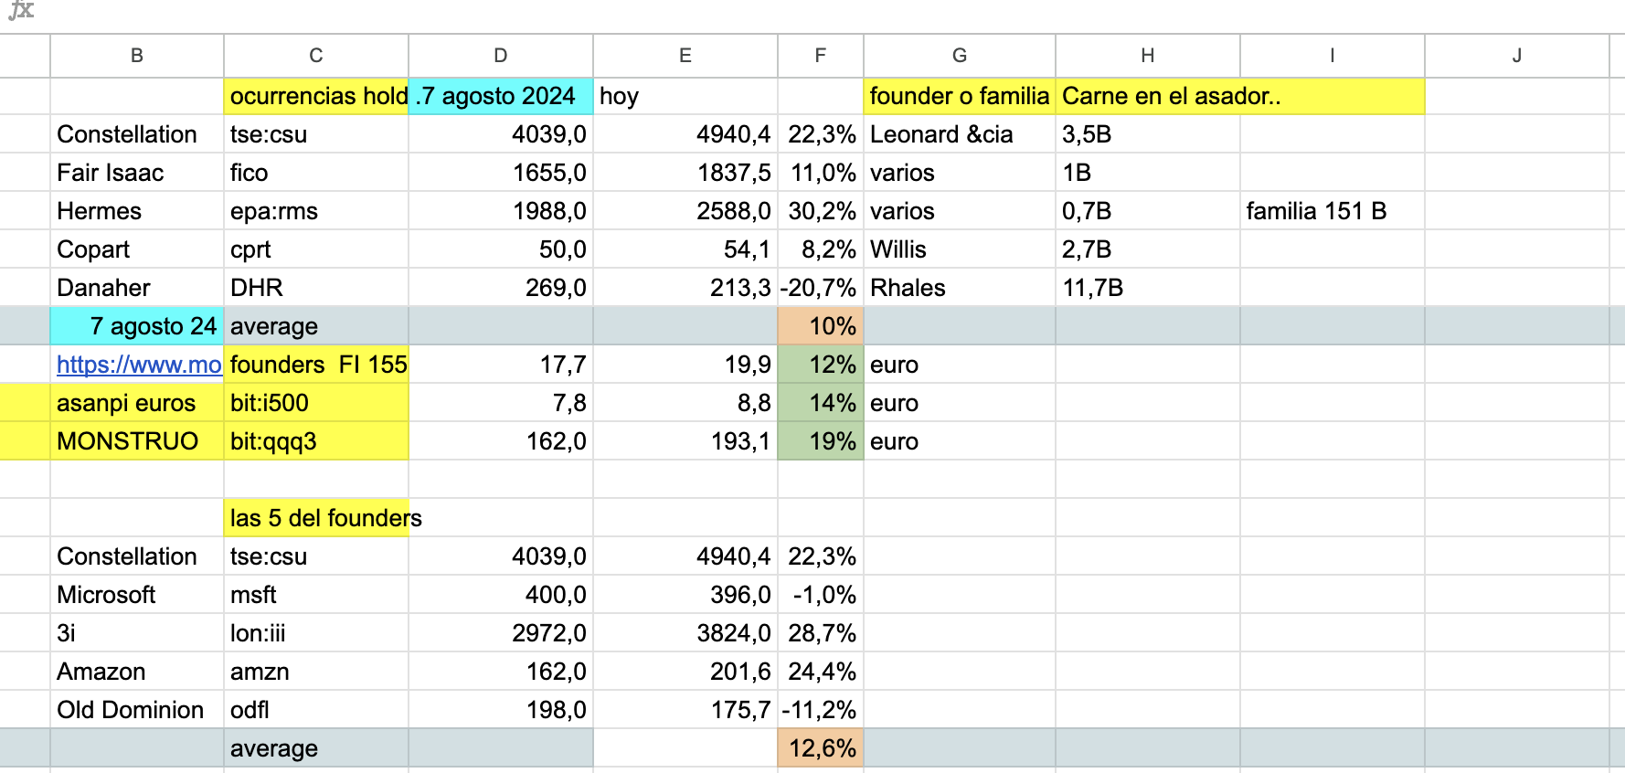Image resolution: width=1625 pixels, height=773 pixels.
Task: Select column G header
Action: click(x=960, y=56)
